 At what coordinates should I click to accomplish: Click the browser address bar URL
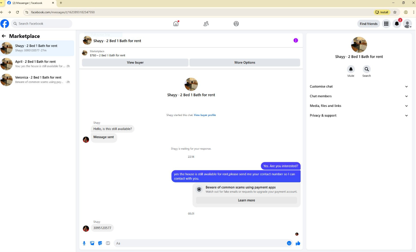63,12
